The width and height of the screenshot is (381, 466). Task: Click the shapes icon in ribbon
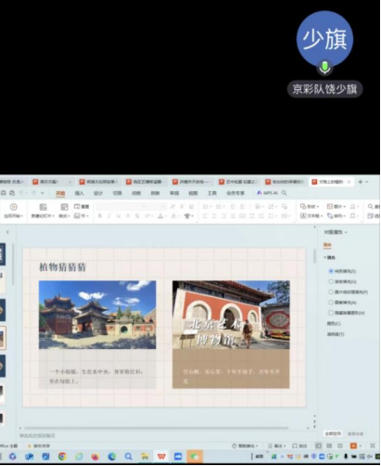pos(303,206)
